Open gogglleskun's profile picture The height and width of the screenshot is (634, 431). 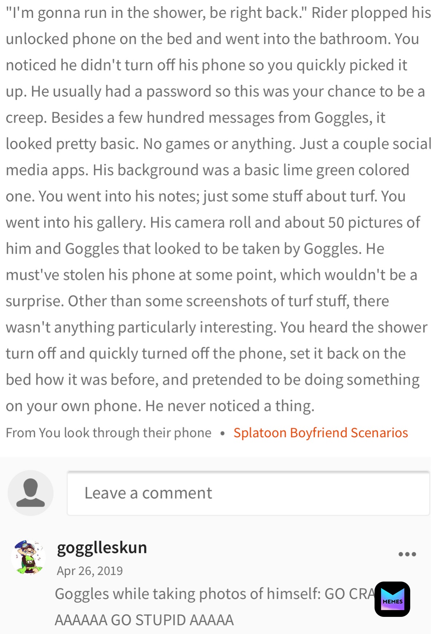coord(28,557)
